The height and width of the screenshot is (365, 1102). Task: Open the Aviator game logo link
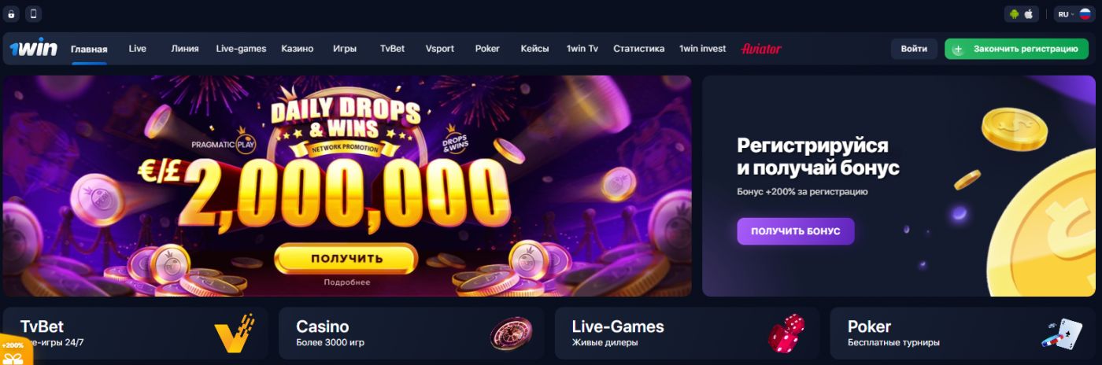761,49
